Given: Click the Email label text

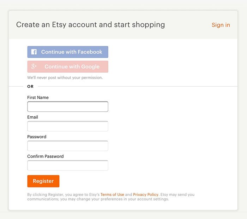Looking at the screenshot, I should 32,117.
